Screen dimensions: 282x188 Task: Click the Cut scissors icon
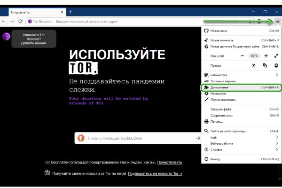coord(254,65)
